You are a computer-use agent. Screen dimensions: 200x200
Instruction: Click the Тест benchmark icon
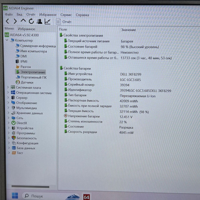pos(14,153)
